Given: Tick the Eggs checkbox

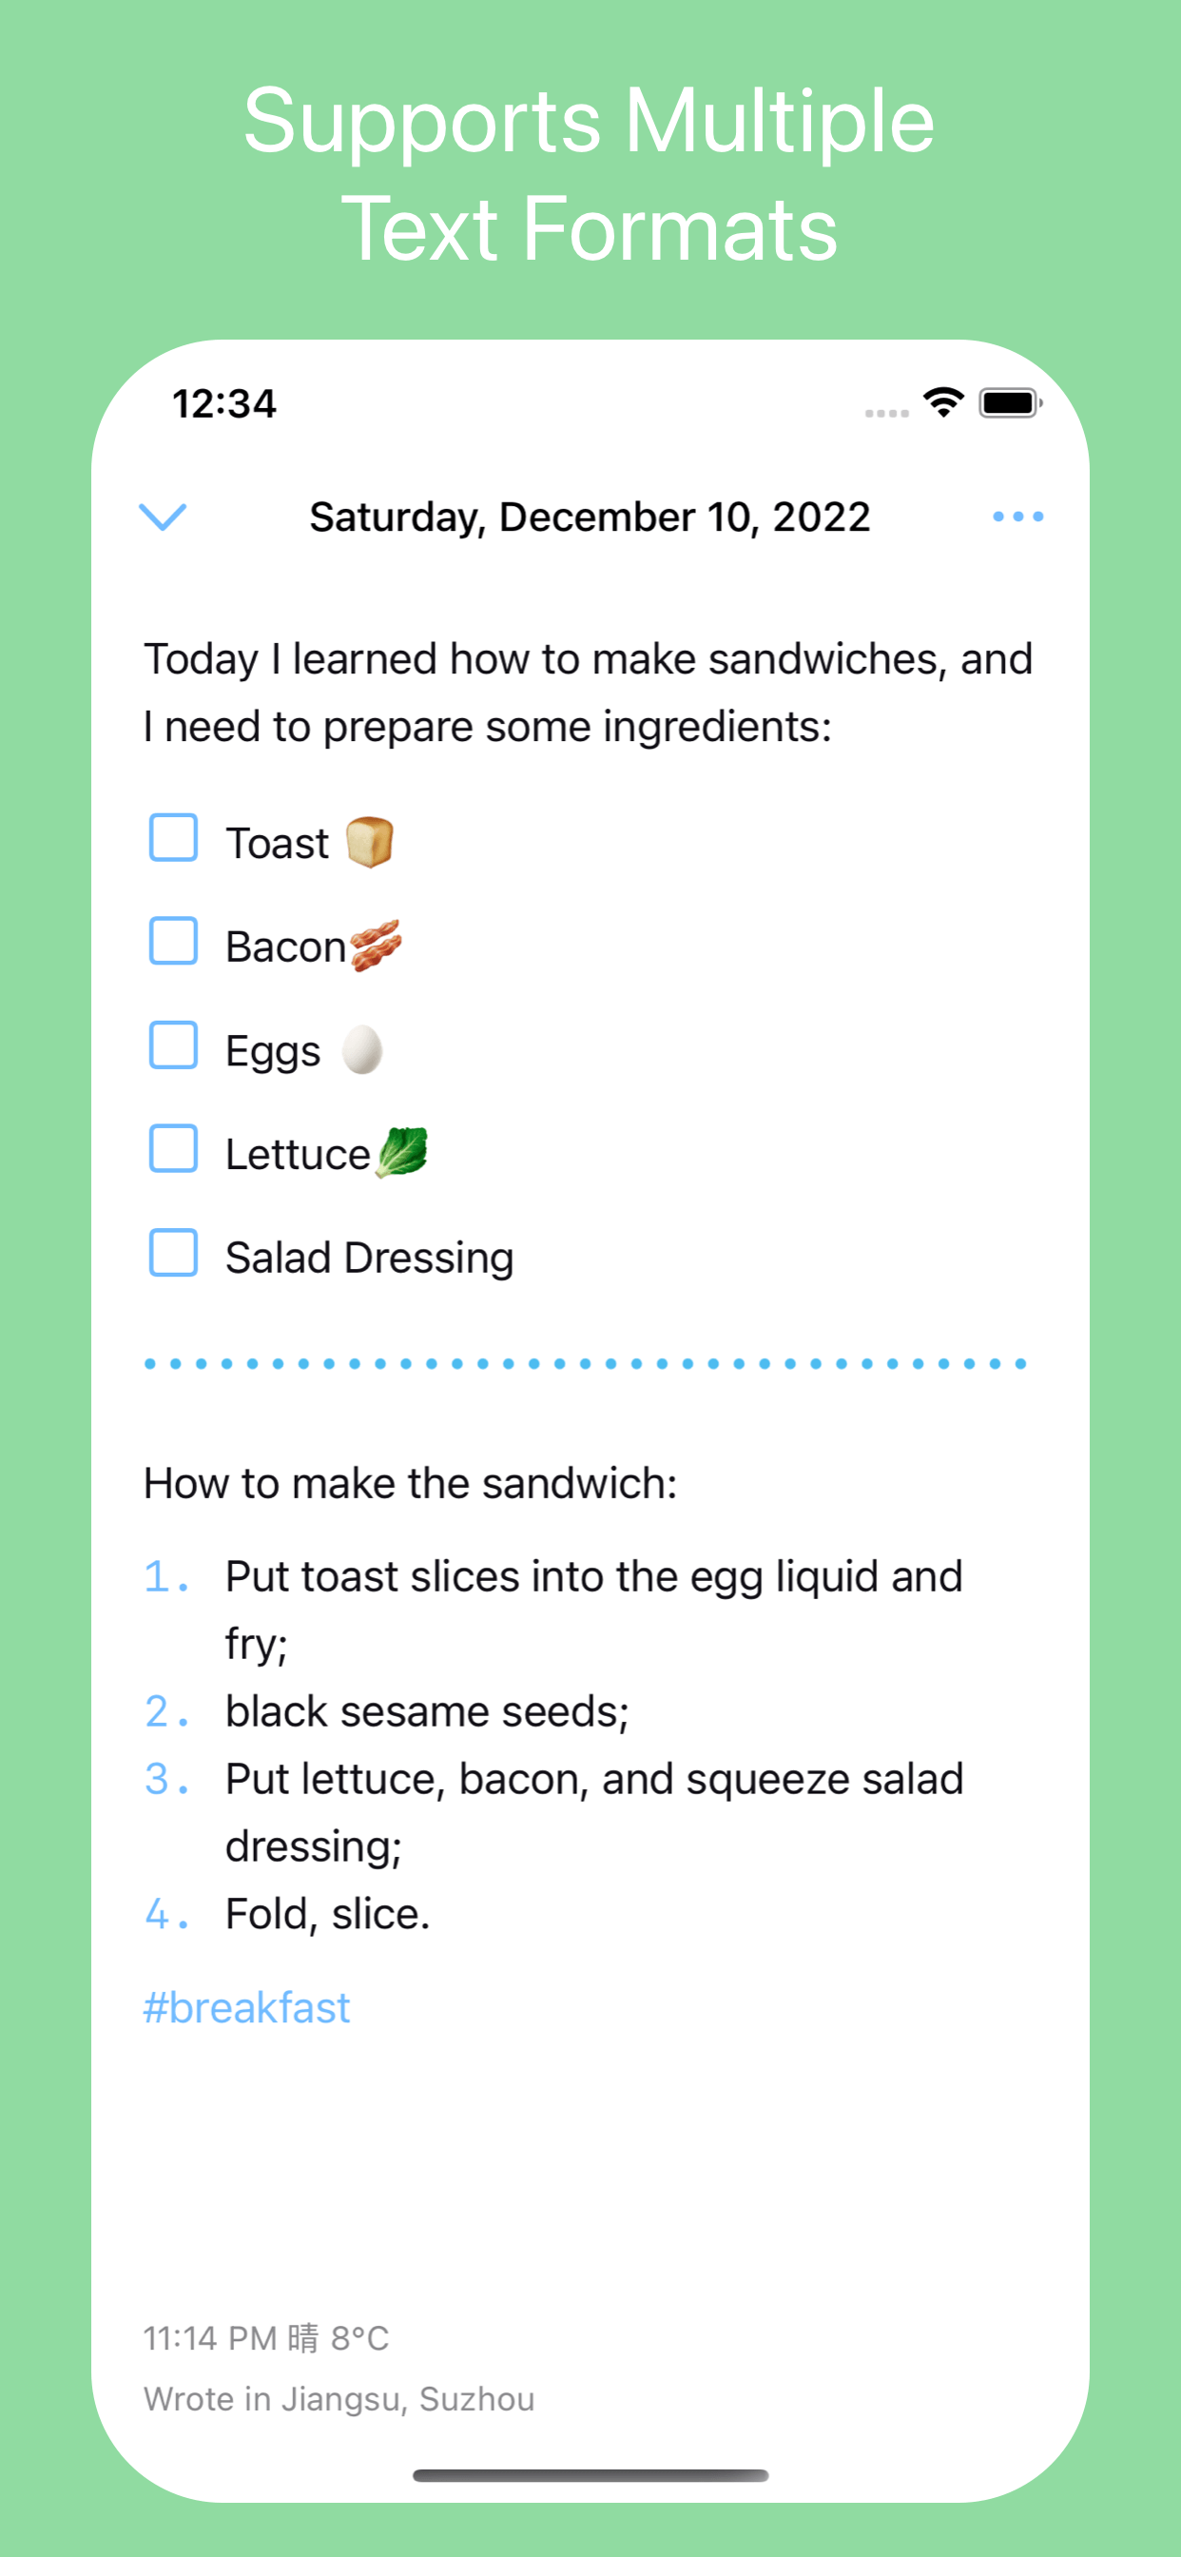Looking at the screenshot, I should point(174,1045).
